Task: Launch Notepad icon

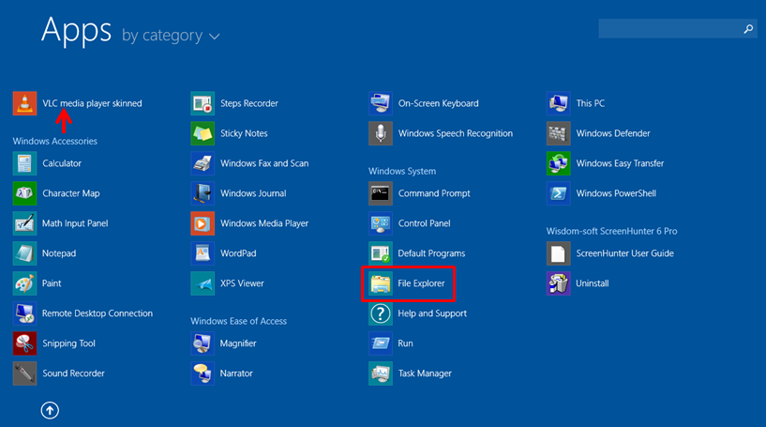Action: click(24, 253)
